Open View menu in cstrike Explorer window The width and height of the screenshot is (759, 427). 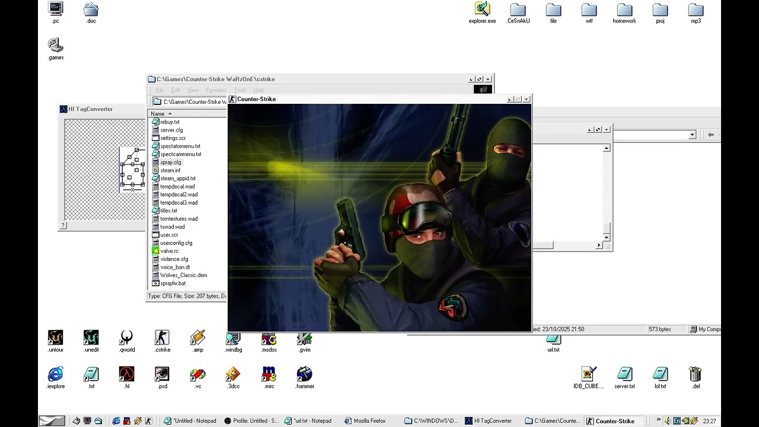tap(193, 90)
